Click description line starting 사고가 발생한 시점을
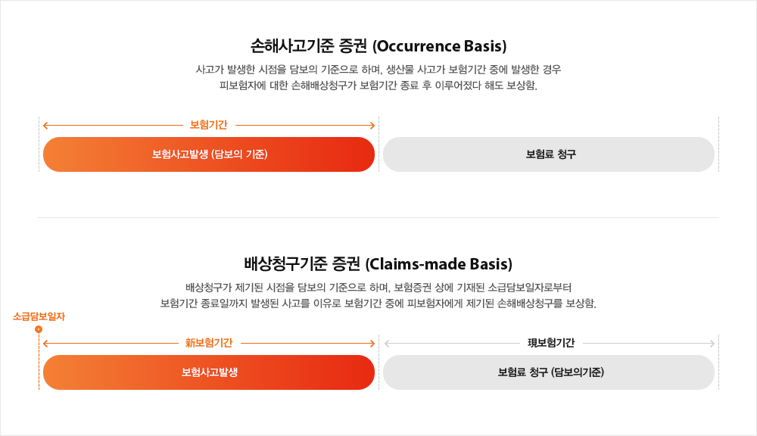757x436 pixels. (x=378, y=70)
